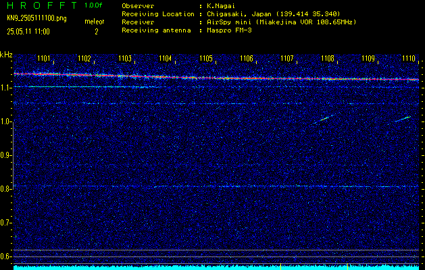Click the gray vertical range bar beside axis
This screenshot has height=270, width=425.
coord(13,156)
